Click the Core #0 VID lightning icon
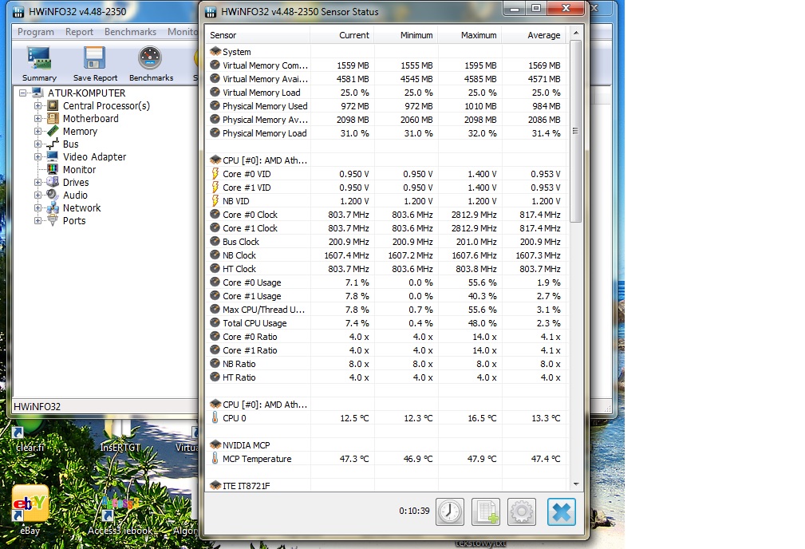Viewport: 805px width, 549px height. 215,174
